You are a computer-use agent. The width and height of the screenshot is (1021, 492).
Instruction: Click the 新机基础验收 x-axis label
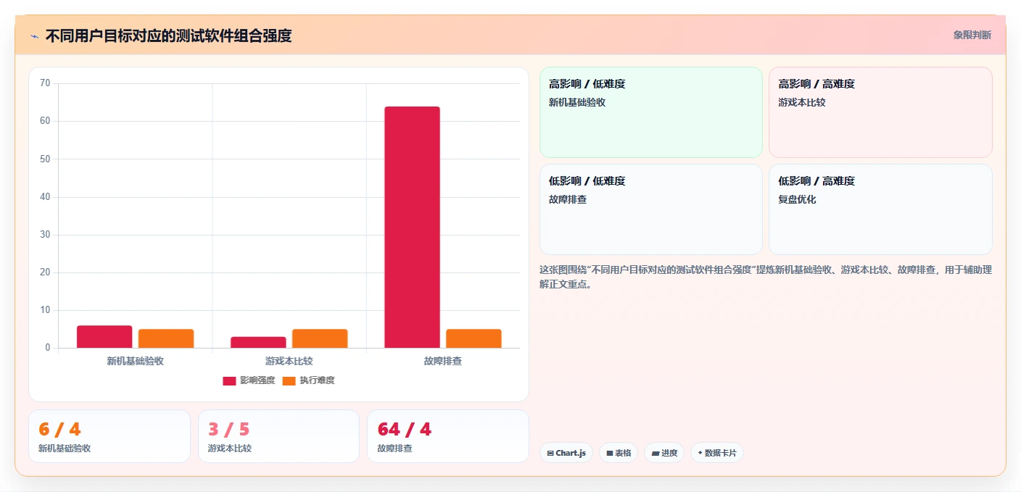coord(135,361)
